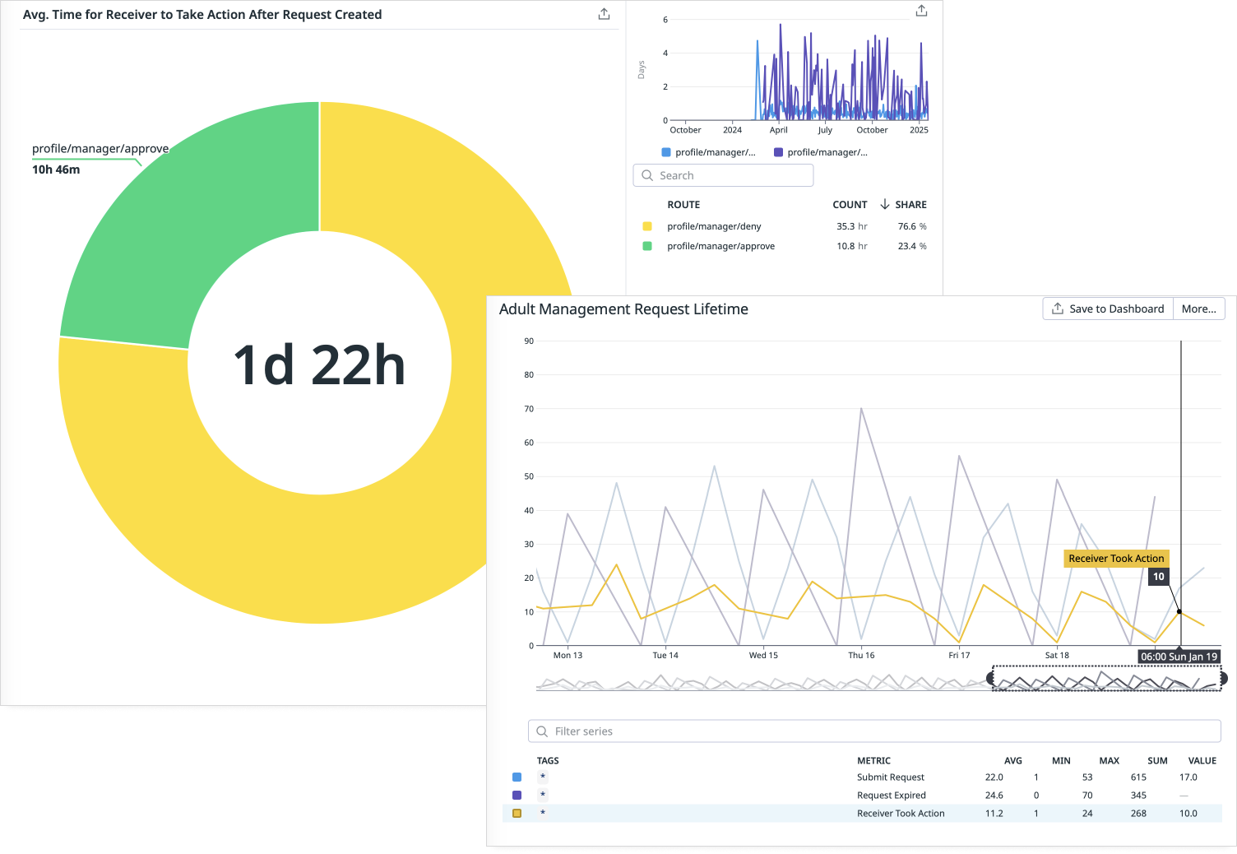
Task: Sort series table by AVG column
Action: pyautogui.click(x=1012, y=761)
